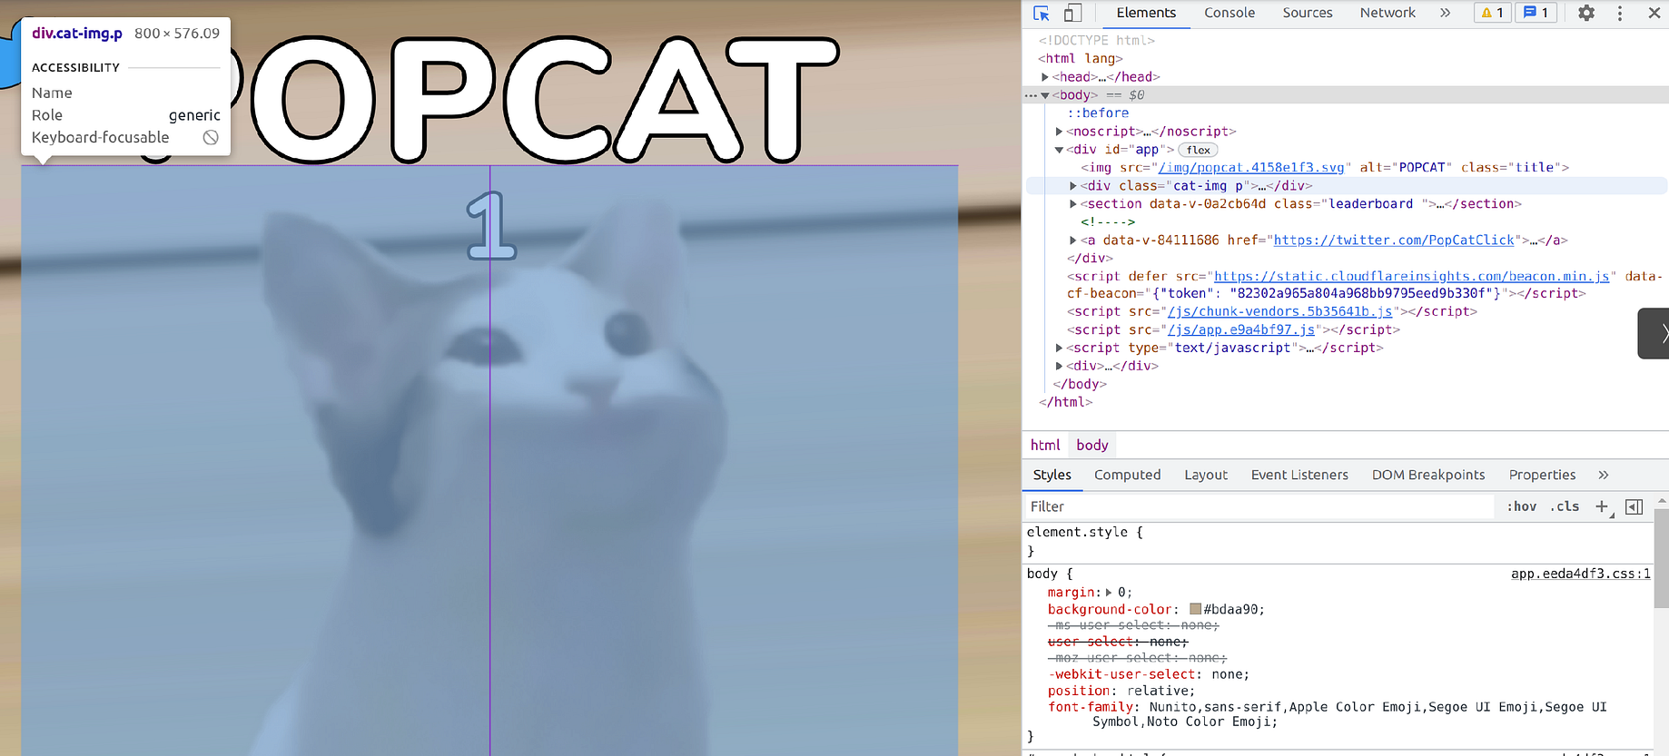Add new style rule plus icon
Screen dimensions: 1669x756
[x=1602, y=506]
